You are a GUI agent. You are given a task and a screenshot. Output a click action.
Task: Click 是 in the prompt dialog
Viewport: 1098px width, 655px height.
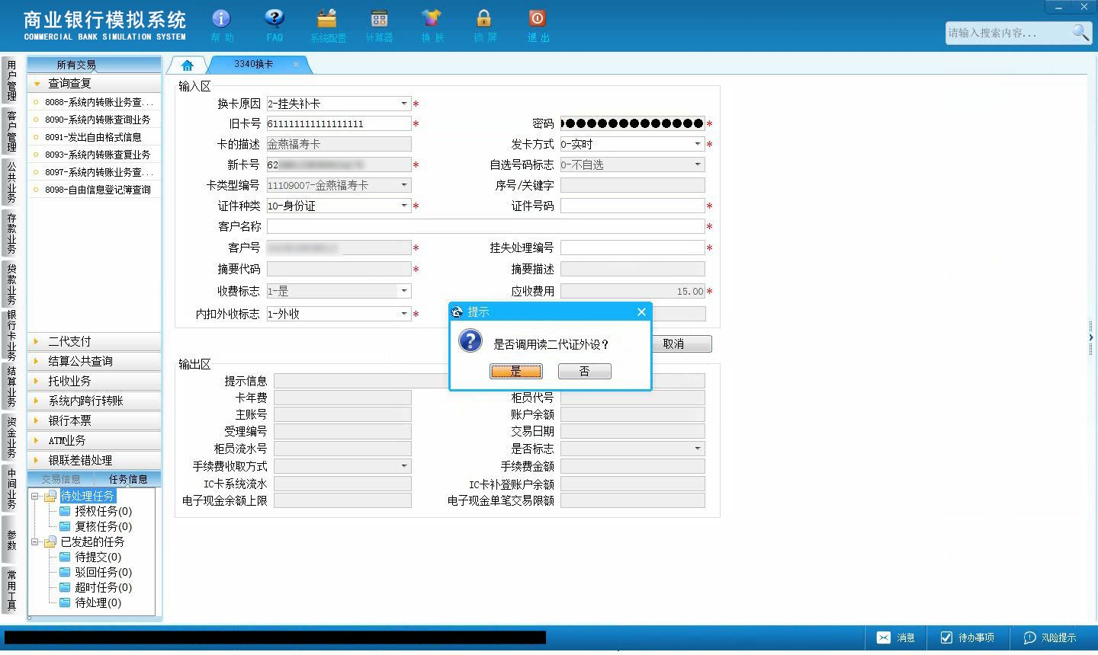[x=516, y=371]
